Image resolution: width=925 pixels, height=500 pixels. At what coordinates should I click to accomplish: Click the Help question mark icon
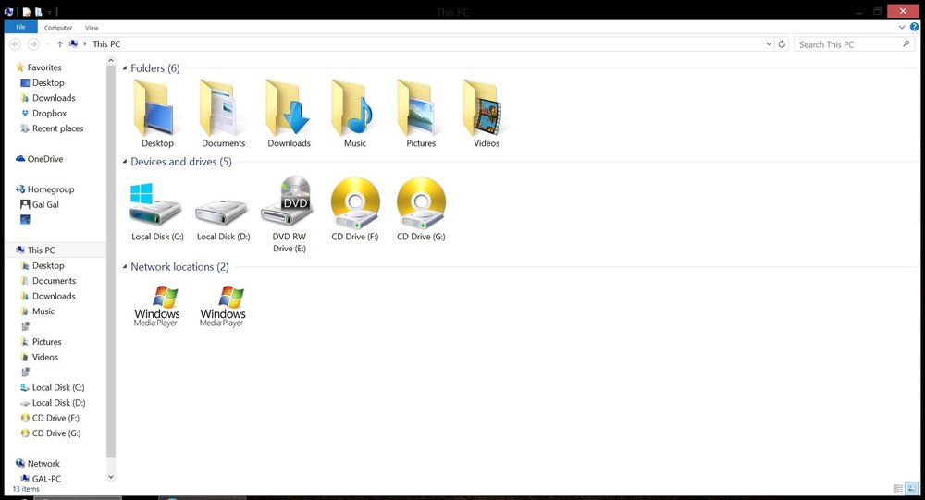[915, 27]
